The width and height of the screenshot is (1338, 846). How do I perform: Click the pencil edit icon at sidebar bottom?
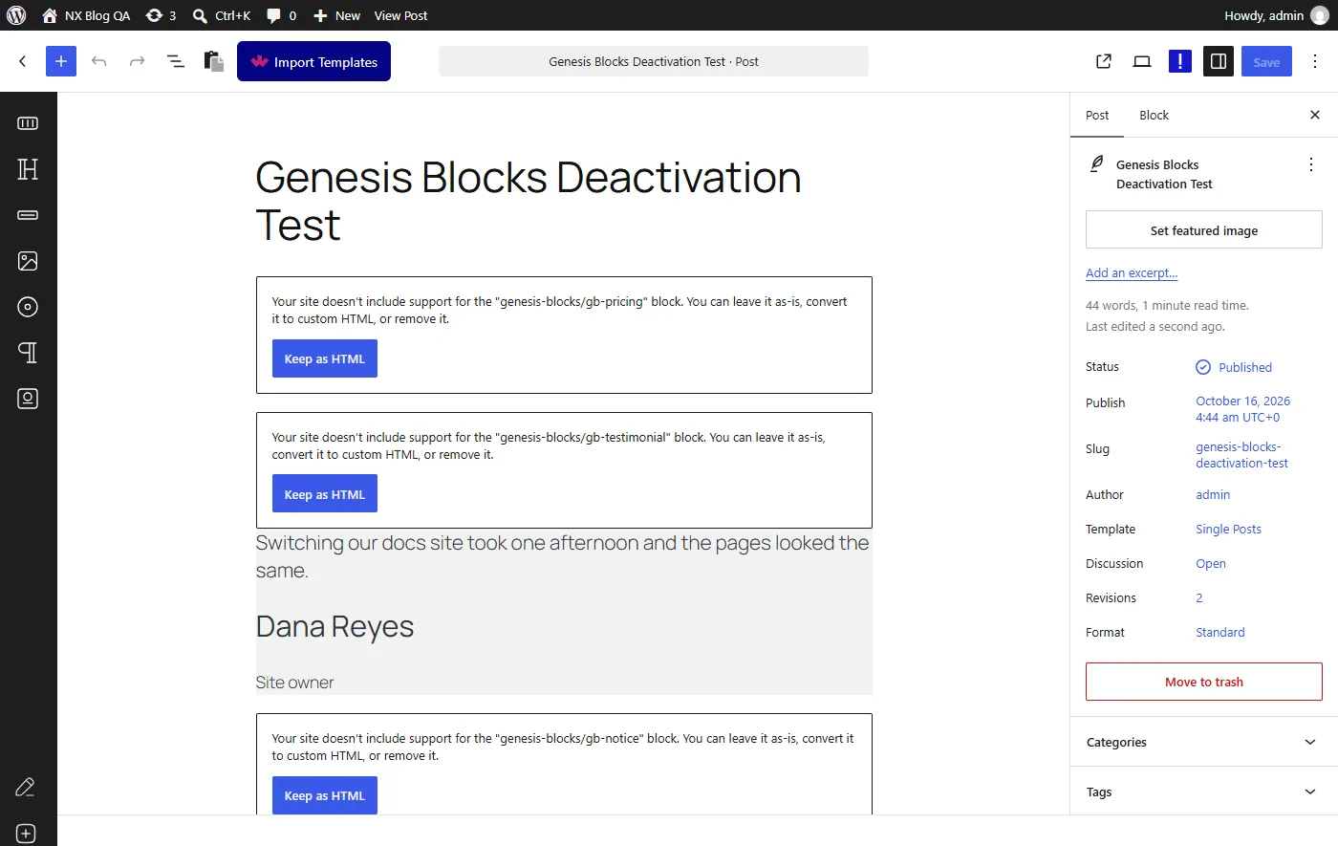pos(26,788)
